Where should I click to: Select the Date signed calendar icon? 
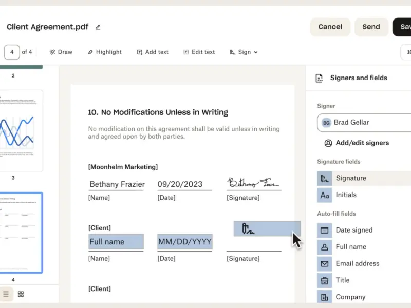[x=325, y=230]
